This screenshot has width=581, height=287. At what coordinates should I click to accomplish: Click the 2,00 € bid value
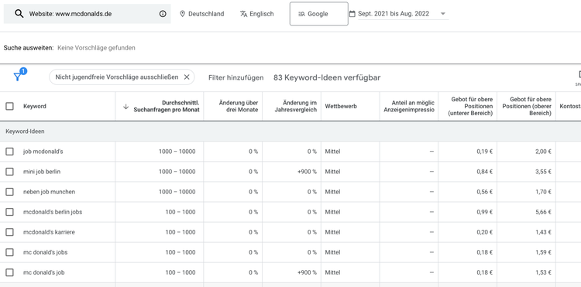pyautogui.click(x=543, y=152)
